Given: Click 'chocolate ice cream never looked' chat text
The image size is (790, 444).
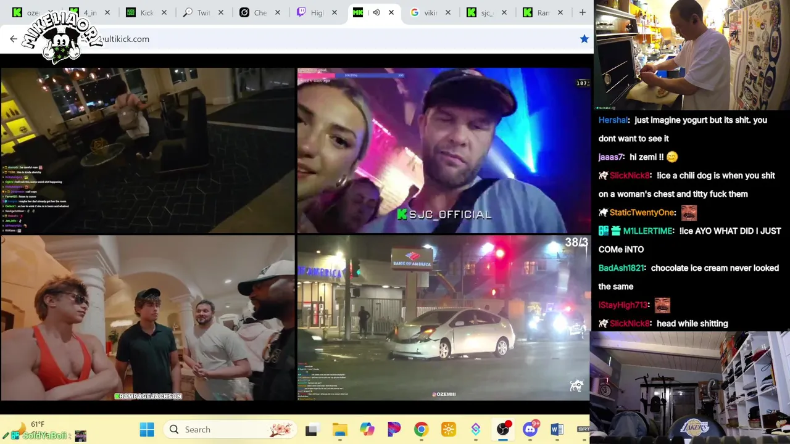Looking at the screenshot, I should tap(715, 268).
